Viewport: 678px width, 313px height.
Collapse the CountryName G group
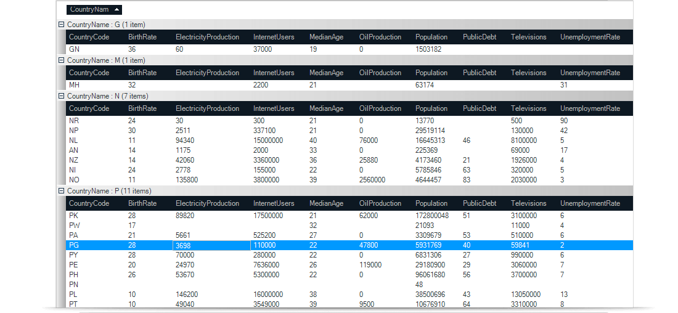(x=61, y=25)
